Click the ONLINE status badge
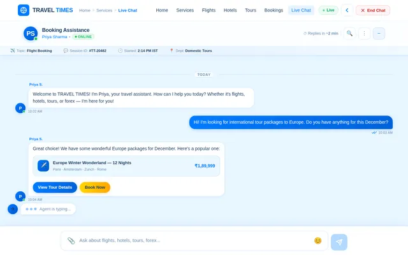 tap(84, 37)
